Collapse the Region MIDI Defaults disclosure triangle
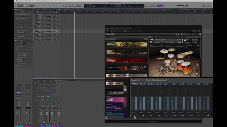Viewport: 227px width, 127px height. pyautogui.click(x=16, y=23)
